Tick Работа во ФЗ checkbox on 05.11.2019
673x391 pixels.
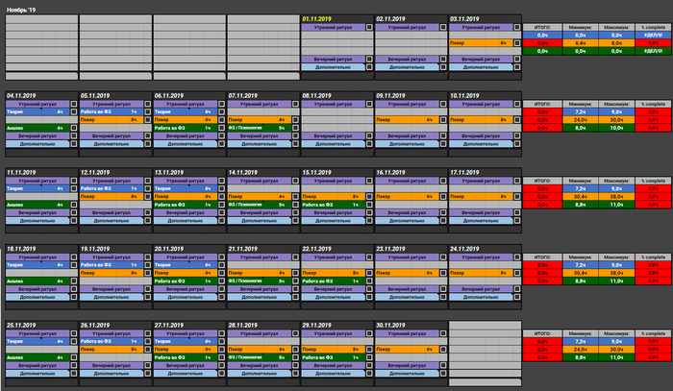(x=148, y=111)
